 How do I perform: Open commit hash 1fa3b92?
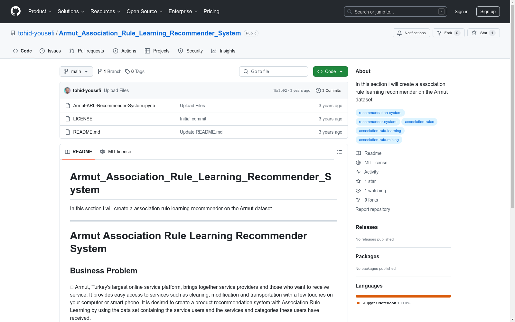[280, 90]
